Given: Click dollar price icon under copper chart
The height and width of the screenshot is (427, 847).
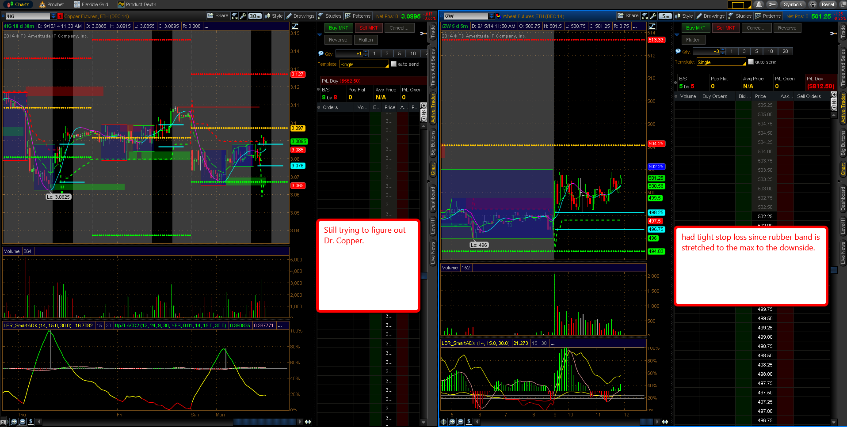Looking at the screenshot, I should point(31,422).
